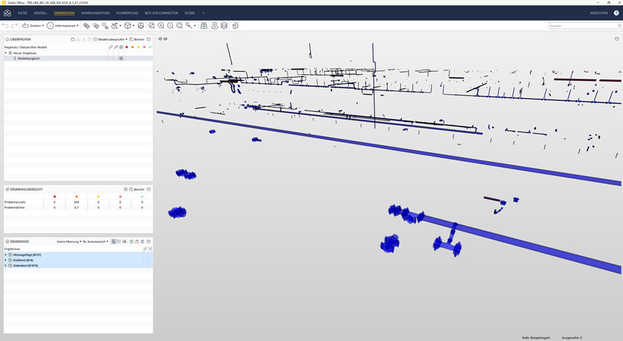This screenshot has width=623, height=341.
Task: Click the open folder icon in ÜBERPRÜFEN panel
Action: (x=73, y=39)
